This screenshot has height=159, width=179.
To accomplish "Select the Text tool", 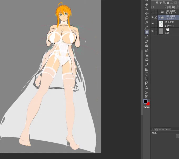I will coord(147,88).
